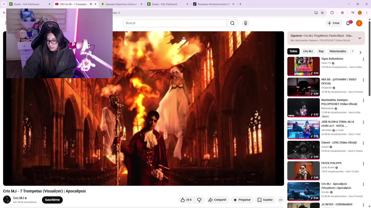
Task: Click the Suscribirme button
Action: click(x=52, y=200)
